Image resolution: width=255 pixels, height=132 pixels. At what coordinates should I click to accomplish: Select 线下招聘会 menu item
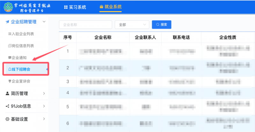pyautogui.click(x=26, y=69)
